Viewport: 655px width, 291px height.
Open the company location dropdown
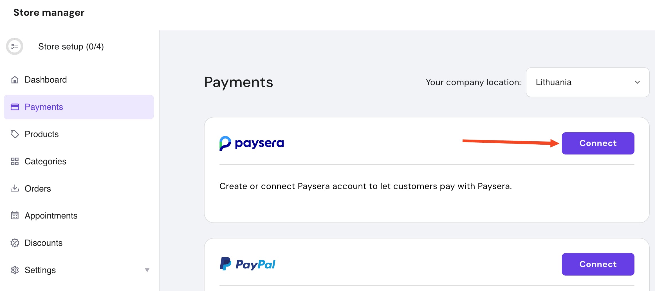[x=587, y=82]
